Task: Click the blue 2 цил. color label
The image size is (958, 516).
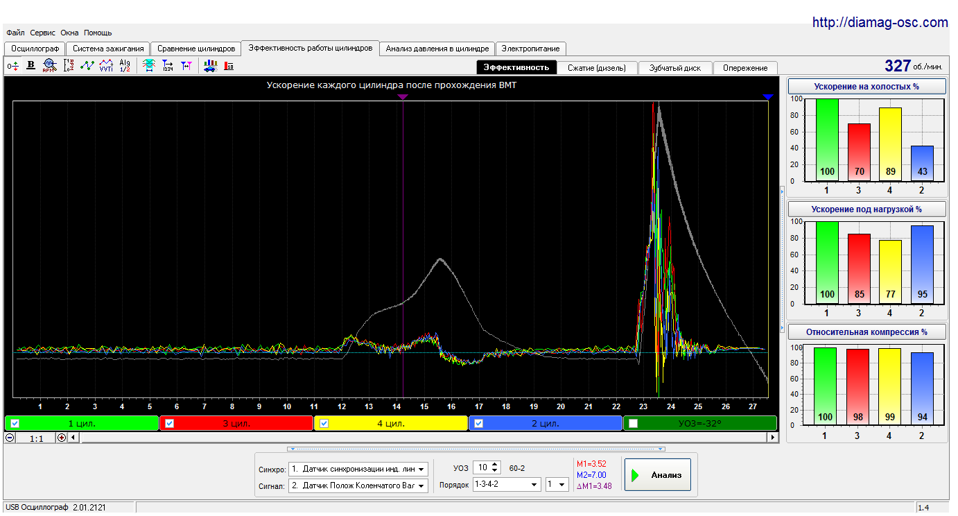Action: 546,423
